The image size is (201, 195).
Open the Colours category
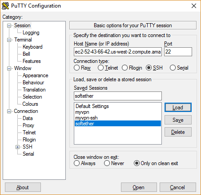pyautogui.click(x=30, y=104)
